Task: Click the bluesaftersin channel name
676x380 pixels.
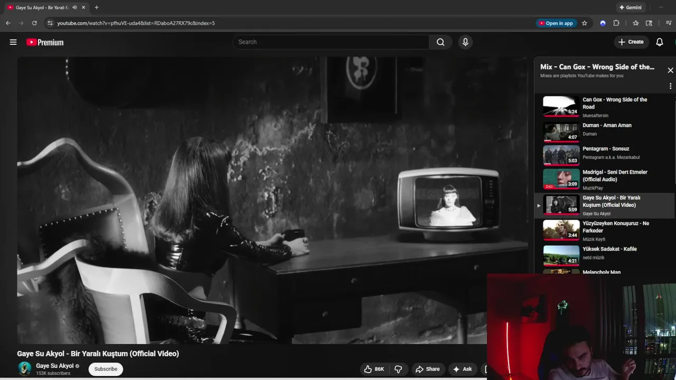Action: click(595, 116)
